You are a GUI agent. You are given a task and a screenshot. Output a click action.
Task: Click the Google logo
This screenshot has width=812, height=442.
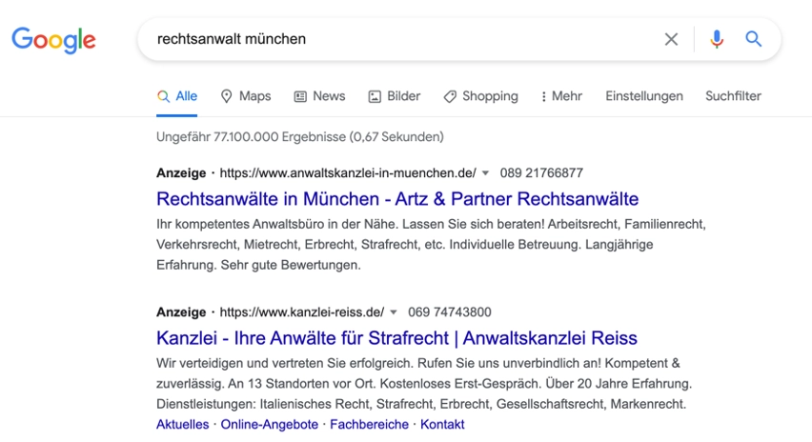[x=53, y=40]
